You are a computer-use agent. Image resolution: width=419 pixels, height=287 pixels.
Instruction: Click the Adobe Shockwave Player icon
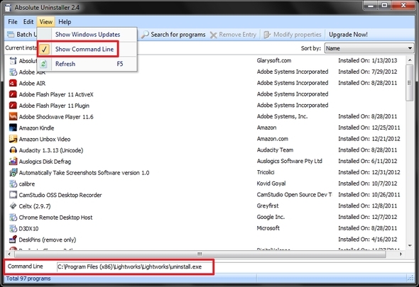[x=13, y=116]
